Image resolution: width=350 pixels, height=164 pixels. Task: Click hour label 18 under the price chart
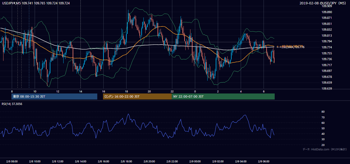click(x=126, y=91)
